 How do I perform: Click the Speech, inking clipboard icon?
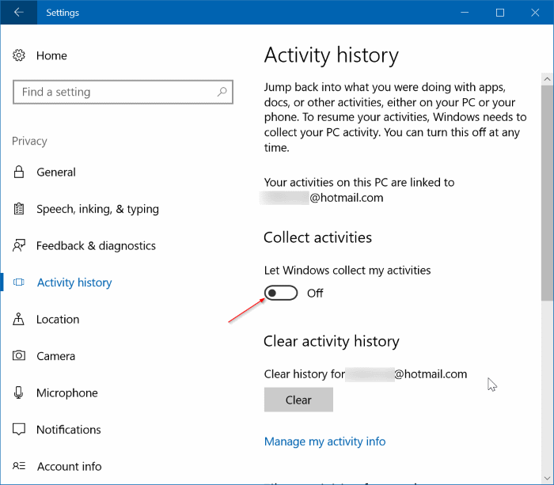19,209
